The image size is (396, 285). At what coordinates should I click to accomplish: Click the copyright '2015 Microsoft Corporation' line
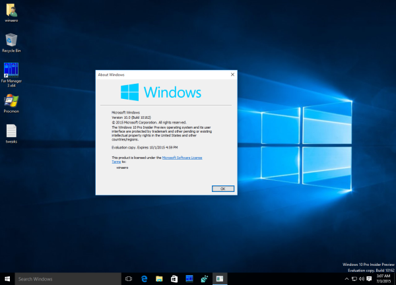(149, 123)
